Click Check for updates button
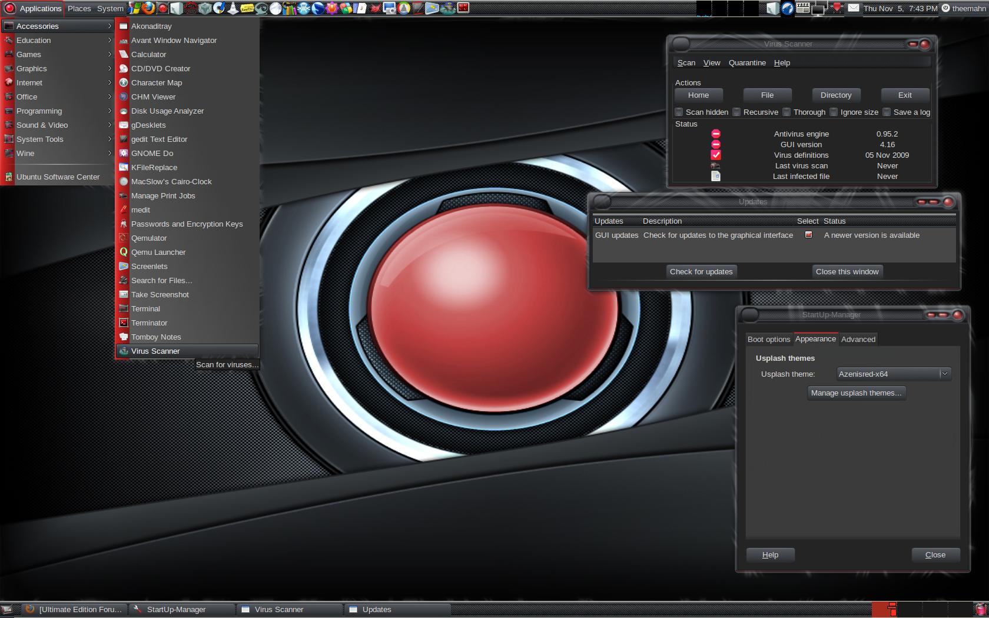 coord(701,272)
